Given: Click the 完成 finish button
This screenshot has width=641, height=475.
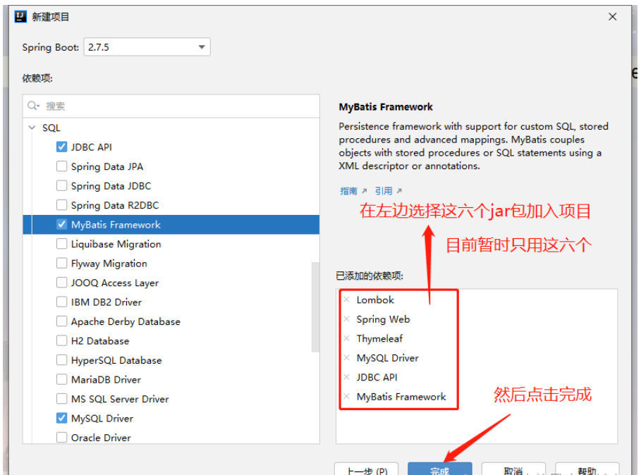Looking at the screenshot, I should pos(440,469).
